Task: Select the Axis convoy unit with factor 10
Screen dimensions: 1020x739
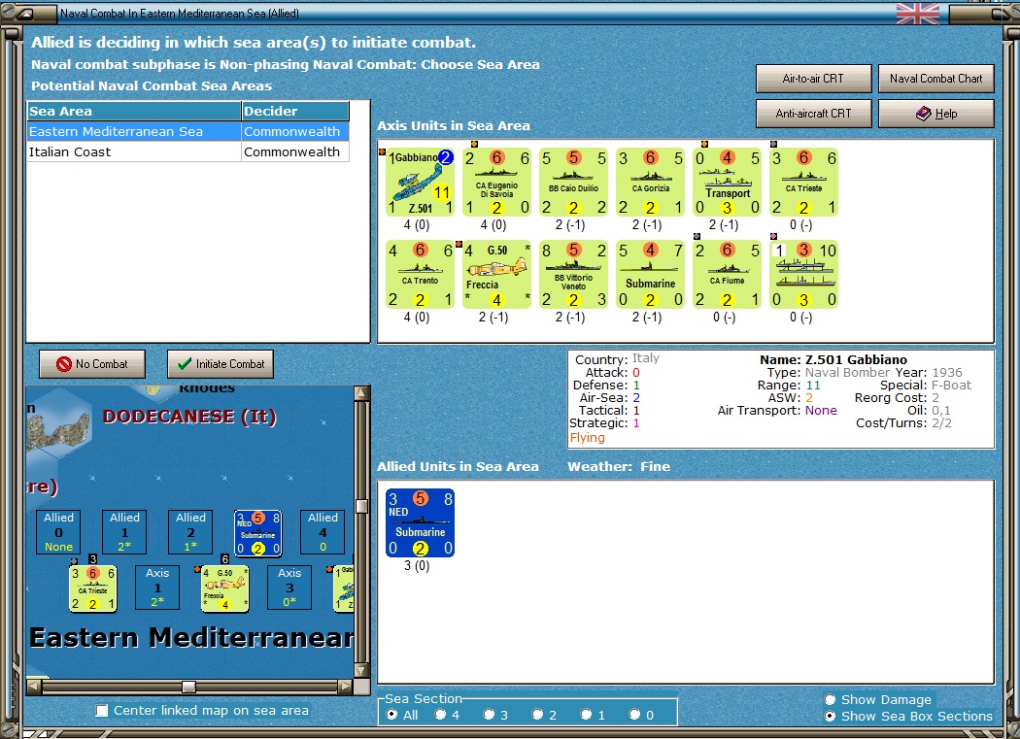Action: coord(803,275)
